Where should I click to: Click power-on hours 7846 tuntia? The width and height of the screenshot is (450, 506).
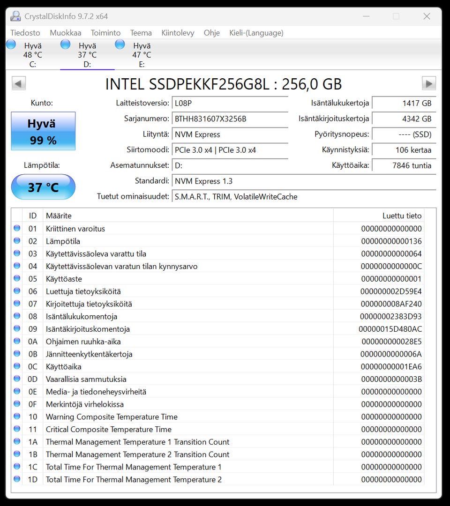(x=404, y=165)
